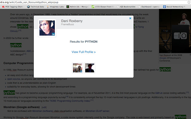Click highlighted python under 'In 2000 he further wrote'
Viewport: 191px width, 119px height.
point(16,45)
